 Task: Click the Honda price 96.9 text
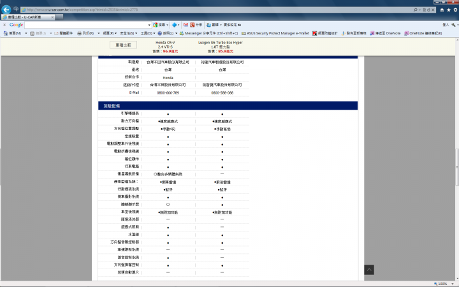[x=170, y=51]
